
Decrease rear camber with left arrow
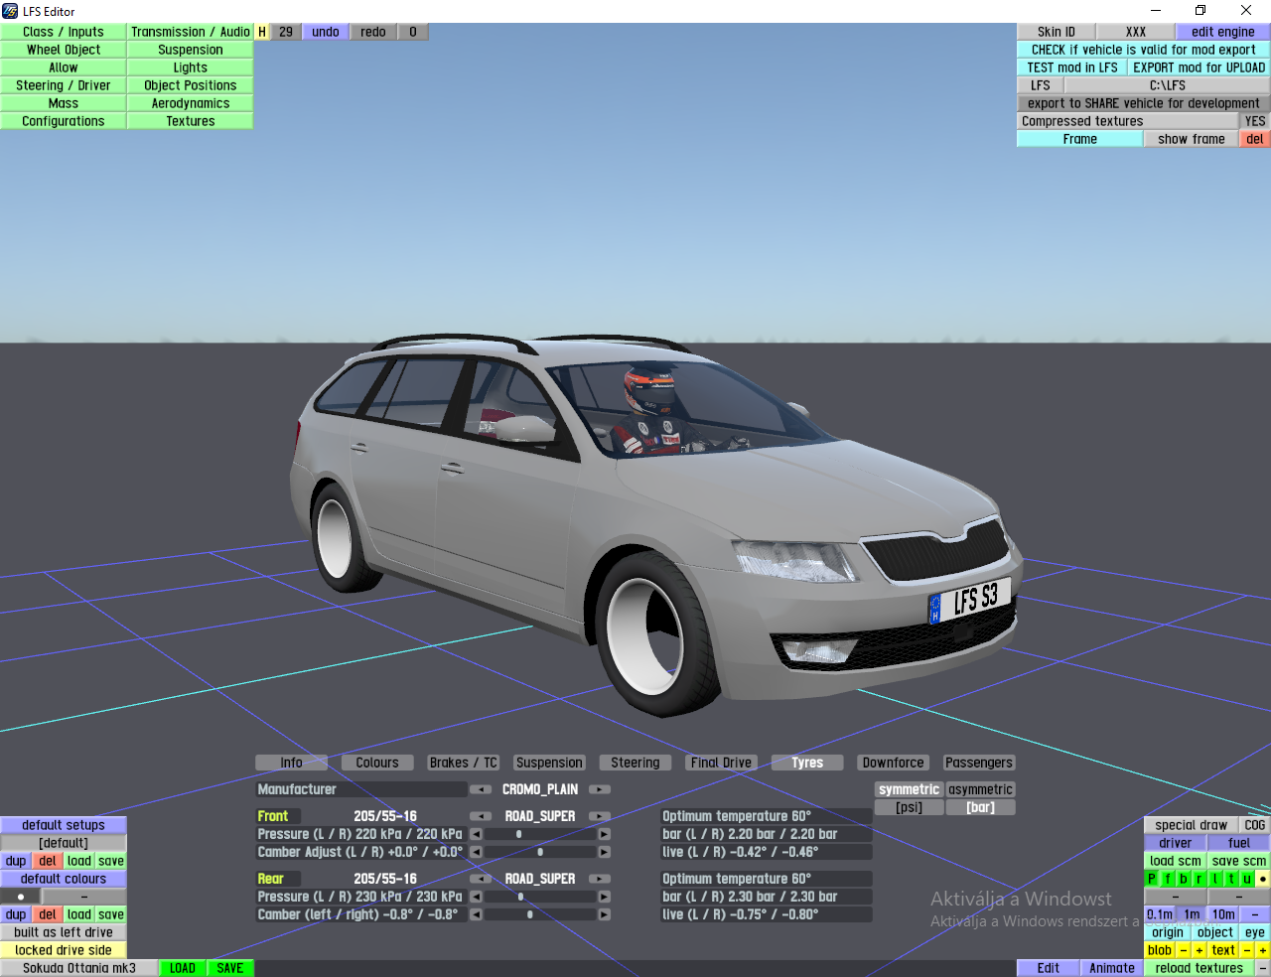coord(477,914)
